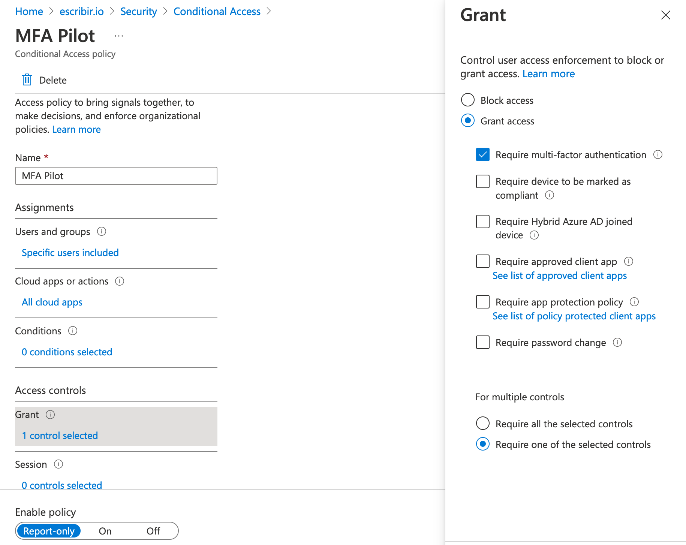Select the Block access radio button
Image resolution: width=686 pixels, height=545 pixels.
coord(467,100)
